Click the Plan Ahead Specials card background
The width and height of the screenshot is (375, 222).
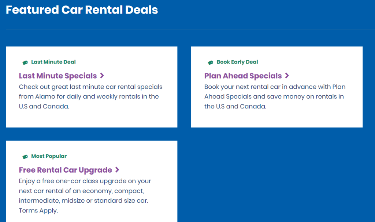tap(277, 119)
